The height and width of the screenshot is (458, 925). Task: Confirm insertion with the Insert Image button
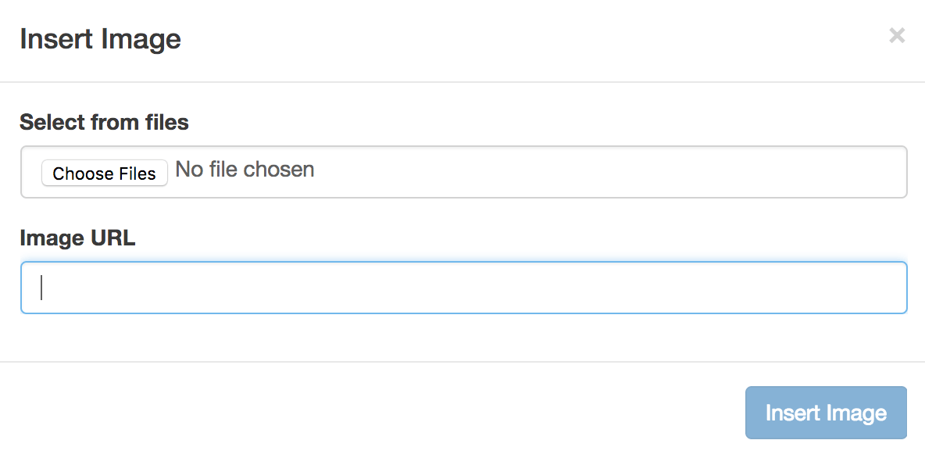(826, 413)
